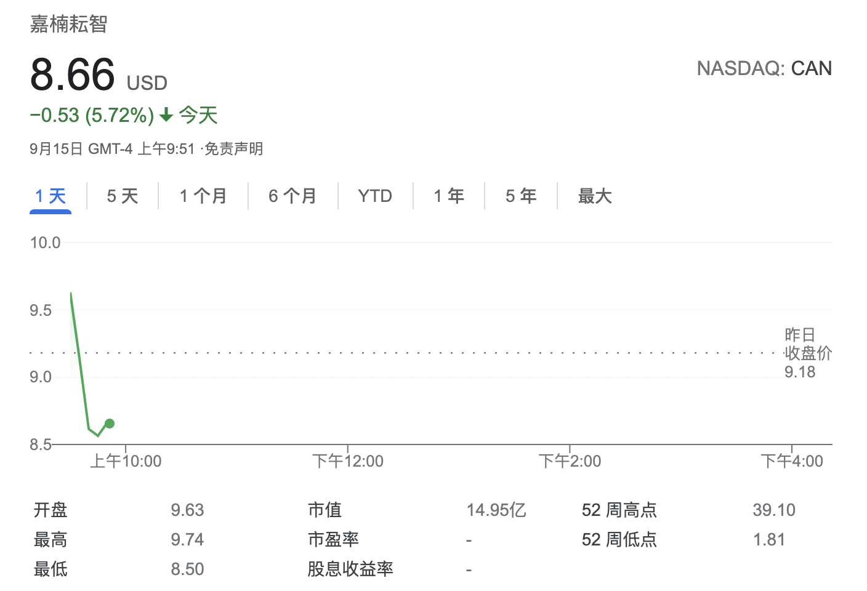
Task: Select the 1 天 range tab
Action: (50, 196)
